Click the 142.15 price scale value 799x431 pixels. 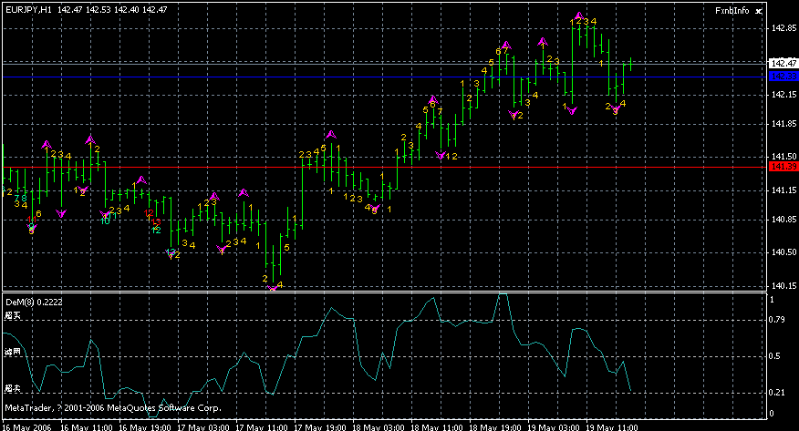pyautogui.click(x=783, y=95)
